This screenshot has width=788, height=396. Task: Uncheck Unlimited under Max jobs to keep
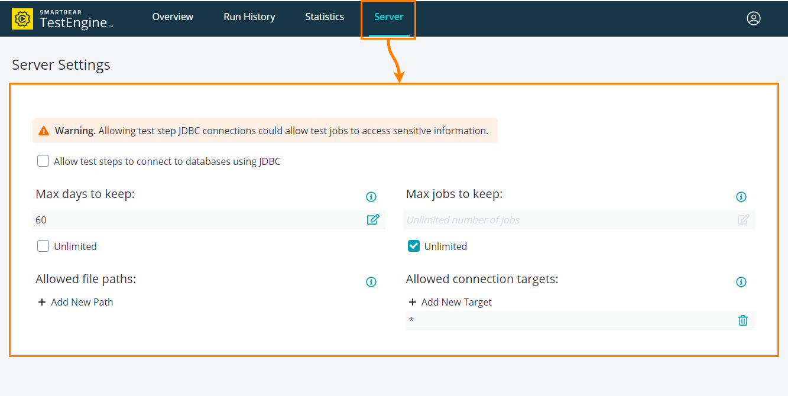coord(413,245)
